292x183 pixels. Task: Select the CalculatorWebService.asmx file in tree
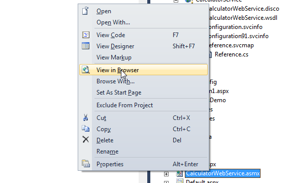223,173
